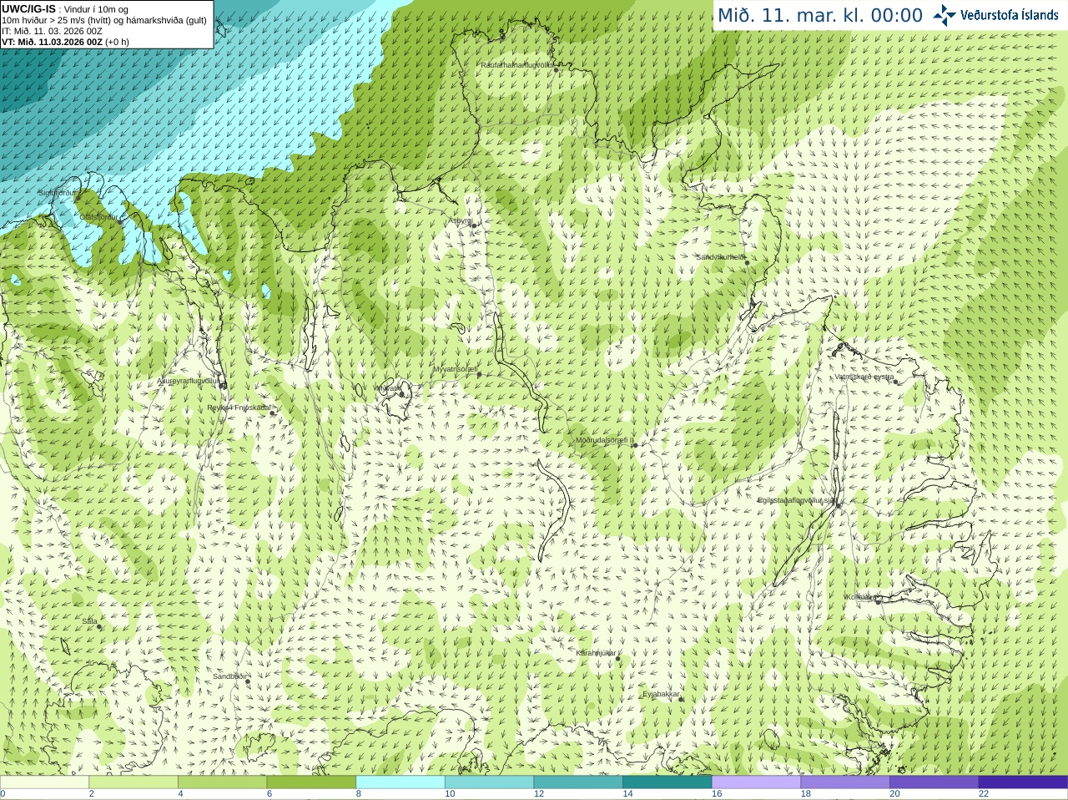1068x800 pixels.
Task: Click the legend scale value 20
Action: pyautogui.click(x=894, y=794)
